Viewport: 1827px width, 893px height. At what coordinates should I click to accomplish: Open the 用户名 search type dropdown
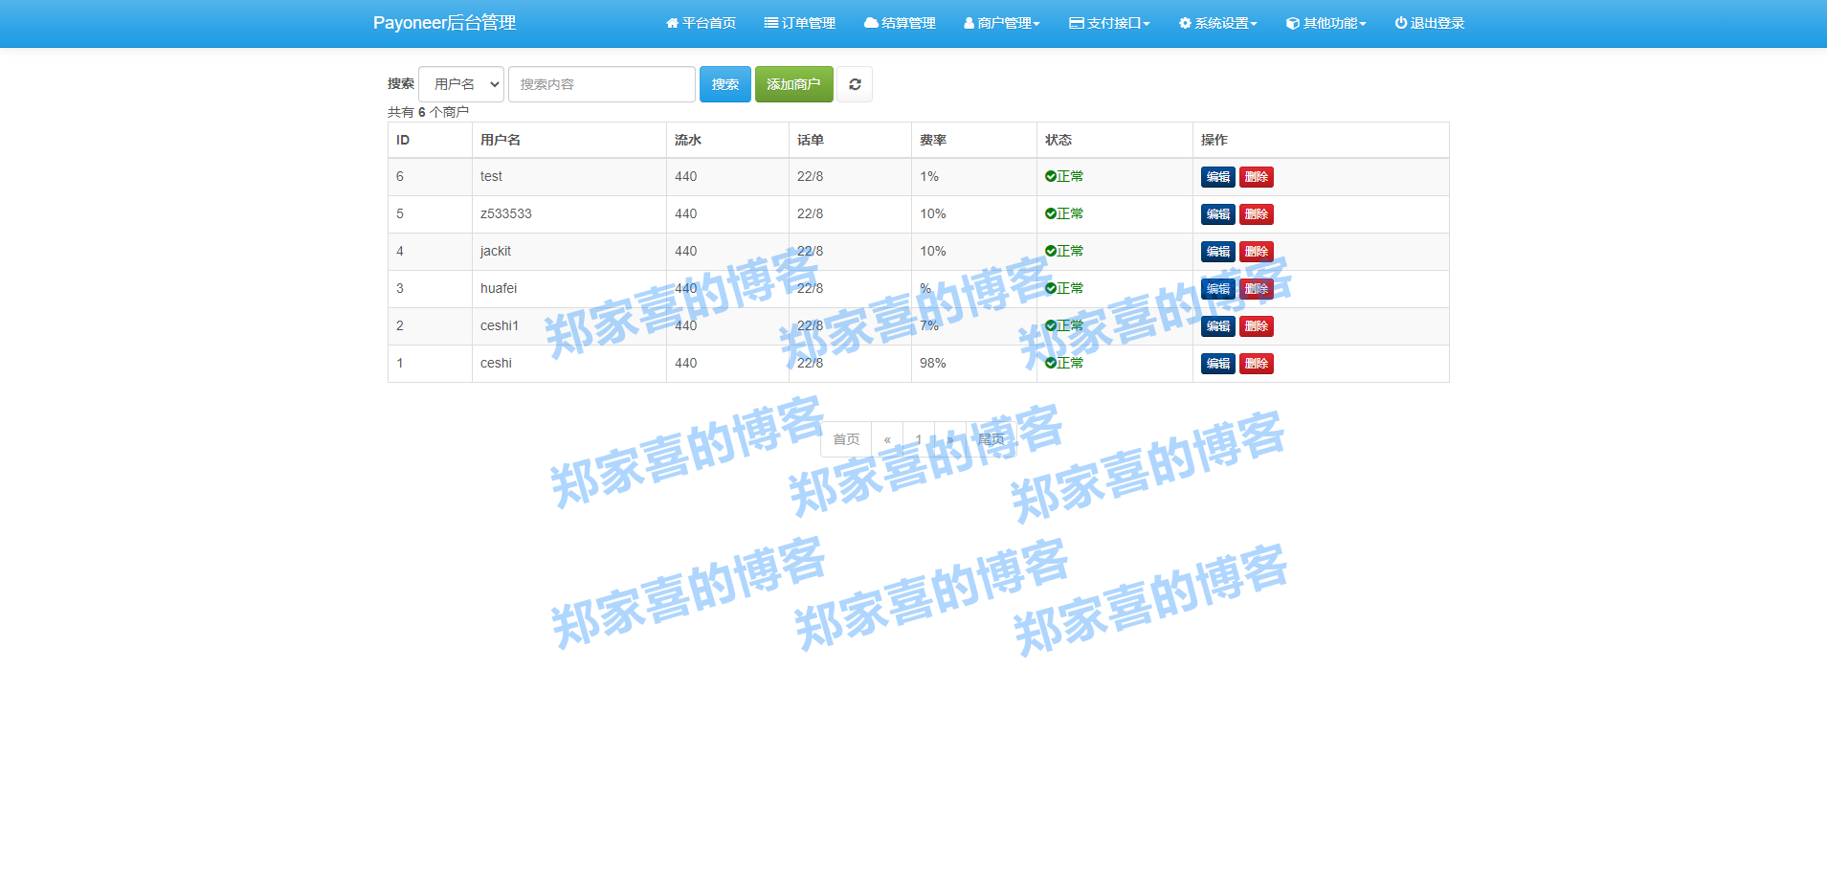[461, 84]
